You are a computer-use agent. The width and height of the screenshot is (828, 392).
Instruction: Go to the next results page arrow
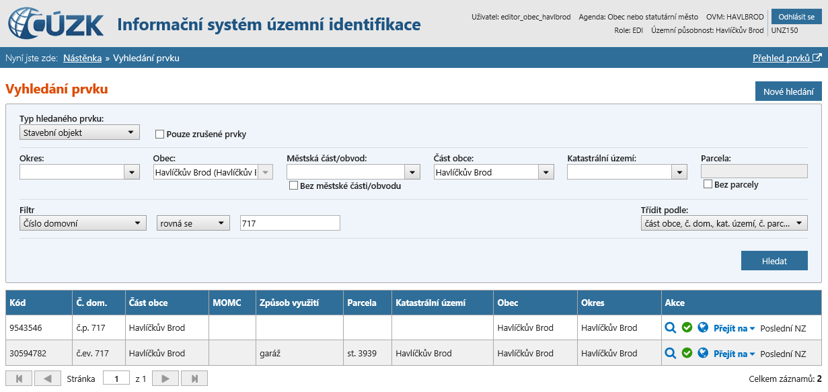click(165, 379)
